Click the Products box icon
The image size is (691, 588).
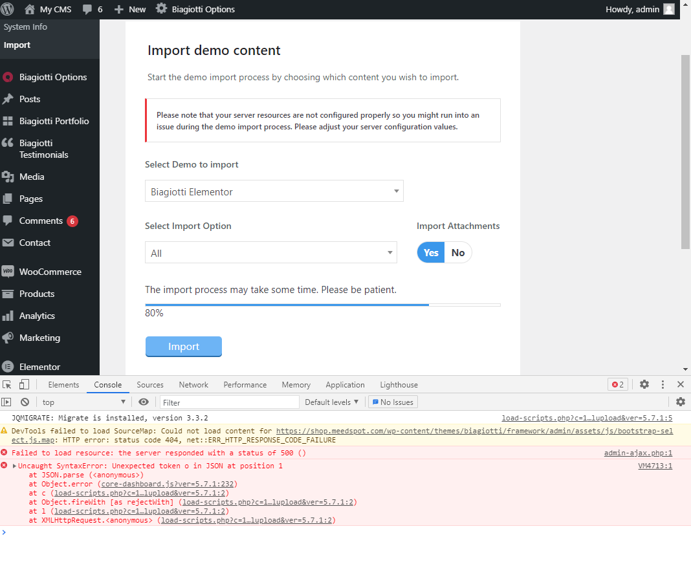point(8,294)
